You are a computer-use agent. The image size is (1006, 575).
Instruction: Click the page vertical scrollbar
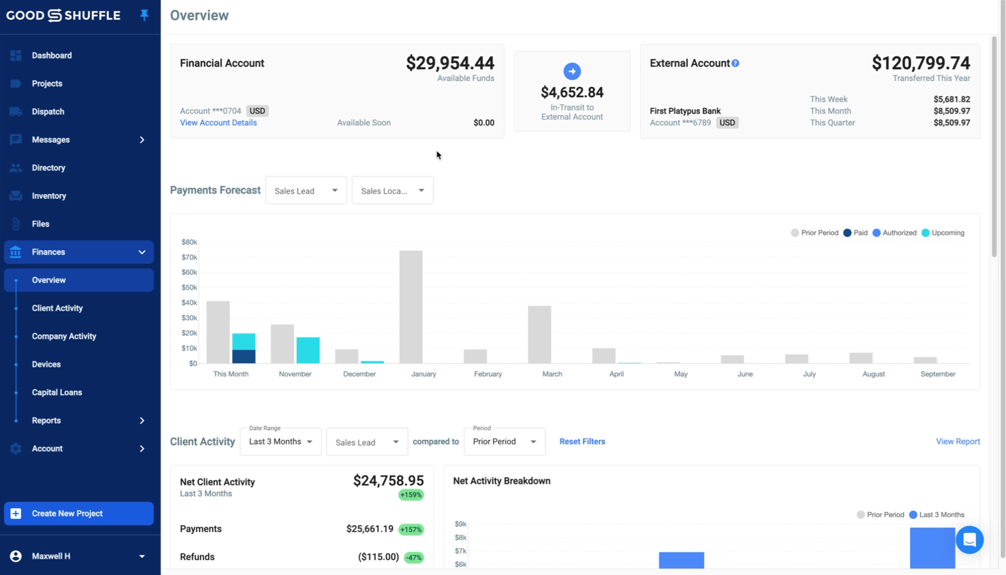[994, 146]
